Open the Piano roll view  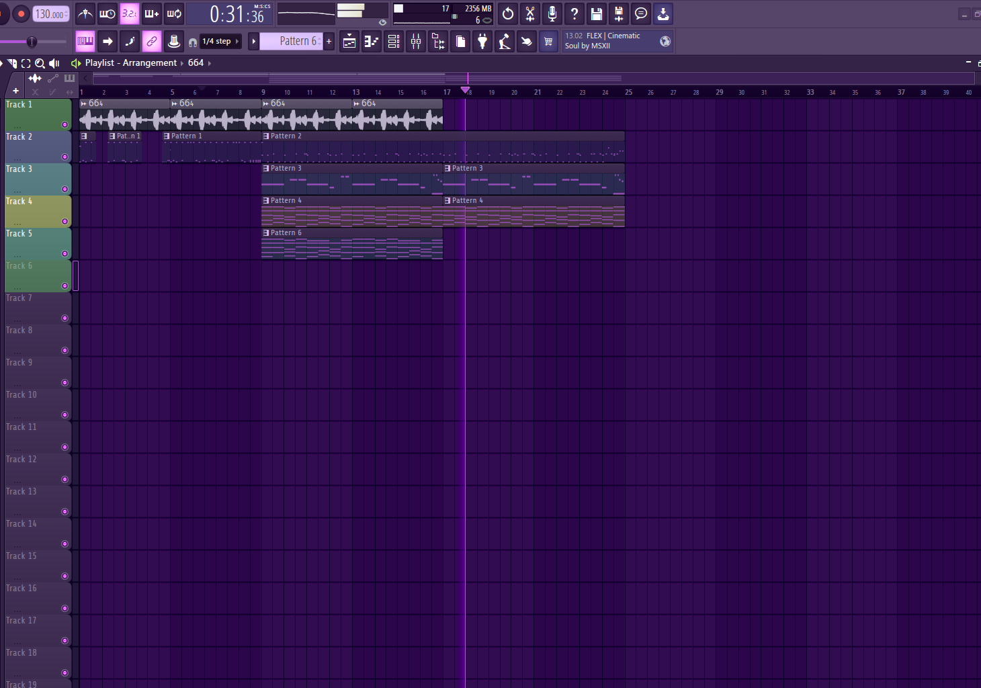pyautogui.click(x=372, y=42)
